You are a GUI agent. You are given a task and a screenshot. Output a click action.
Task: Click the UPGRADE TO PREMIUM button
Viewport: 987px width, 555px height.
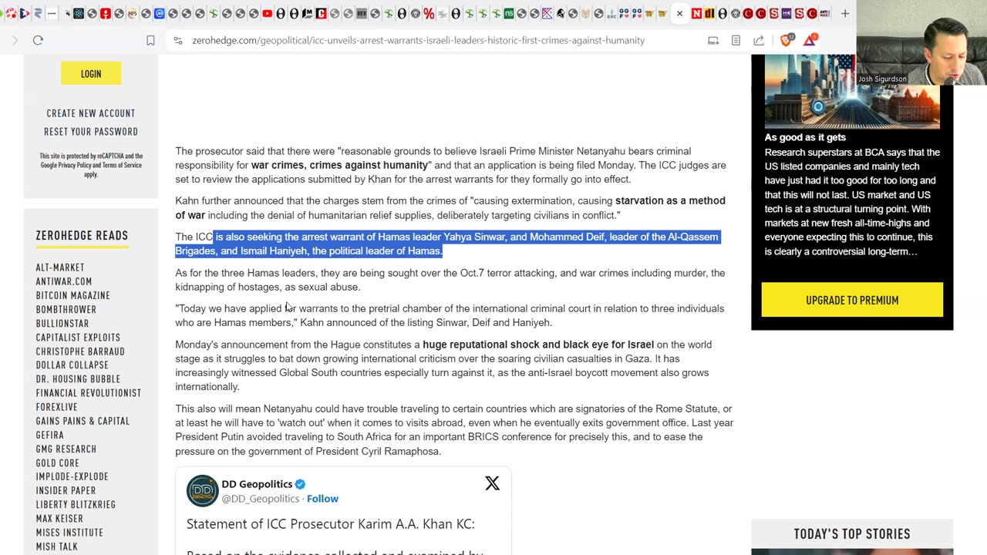852,300
